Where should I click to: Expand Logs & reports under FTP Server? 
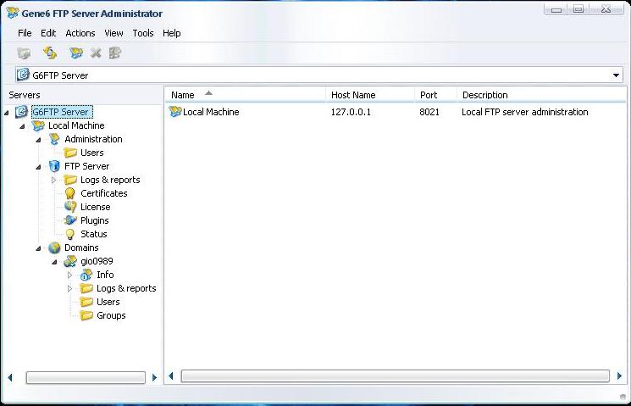[x=53, y=180]
